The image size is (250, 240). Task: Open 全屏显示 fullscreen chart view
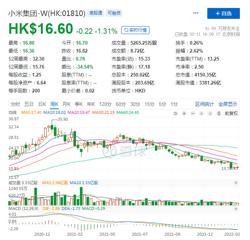pyautogui.click(x=228, y=104)
